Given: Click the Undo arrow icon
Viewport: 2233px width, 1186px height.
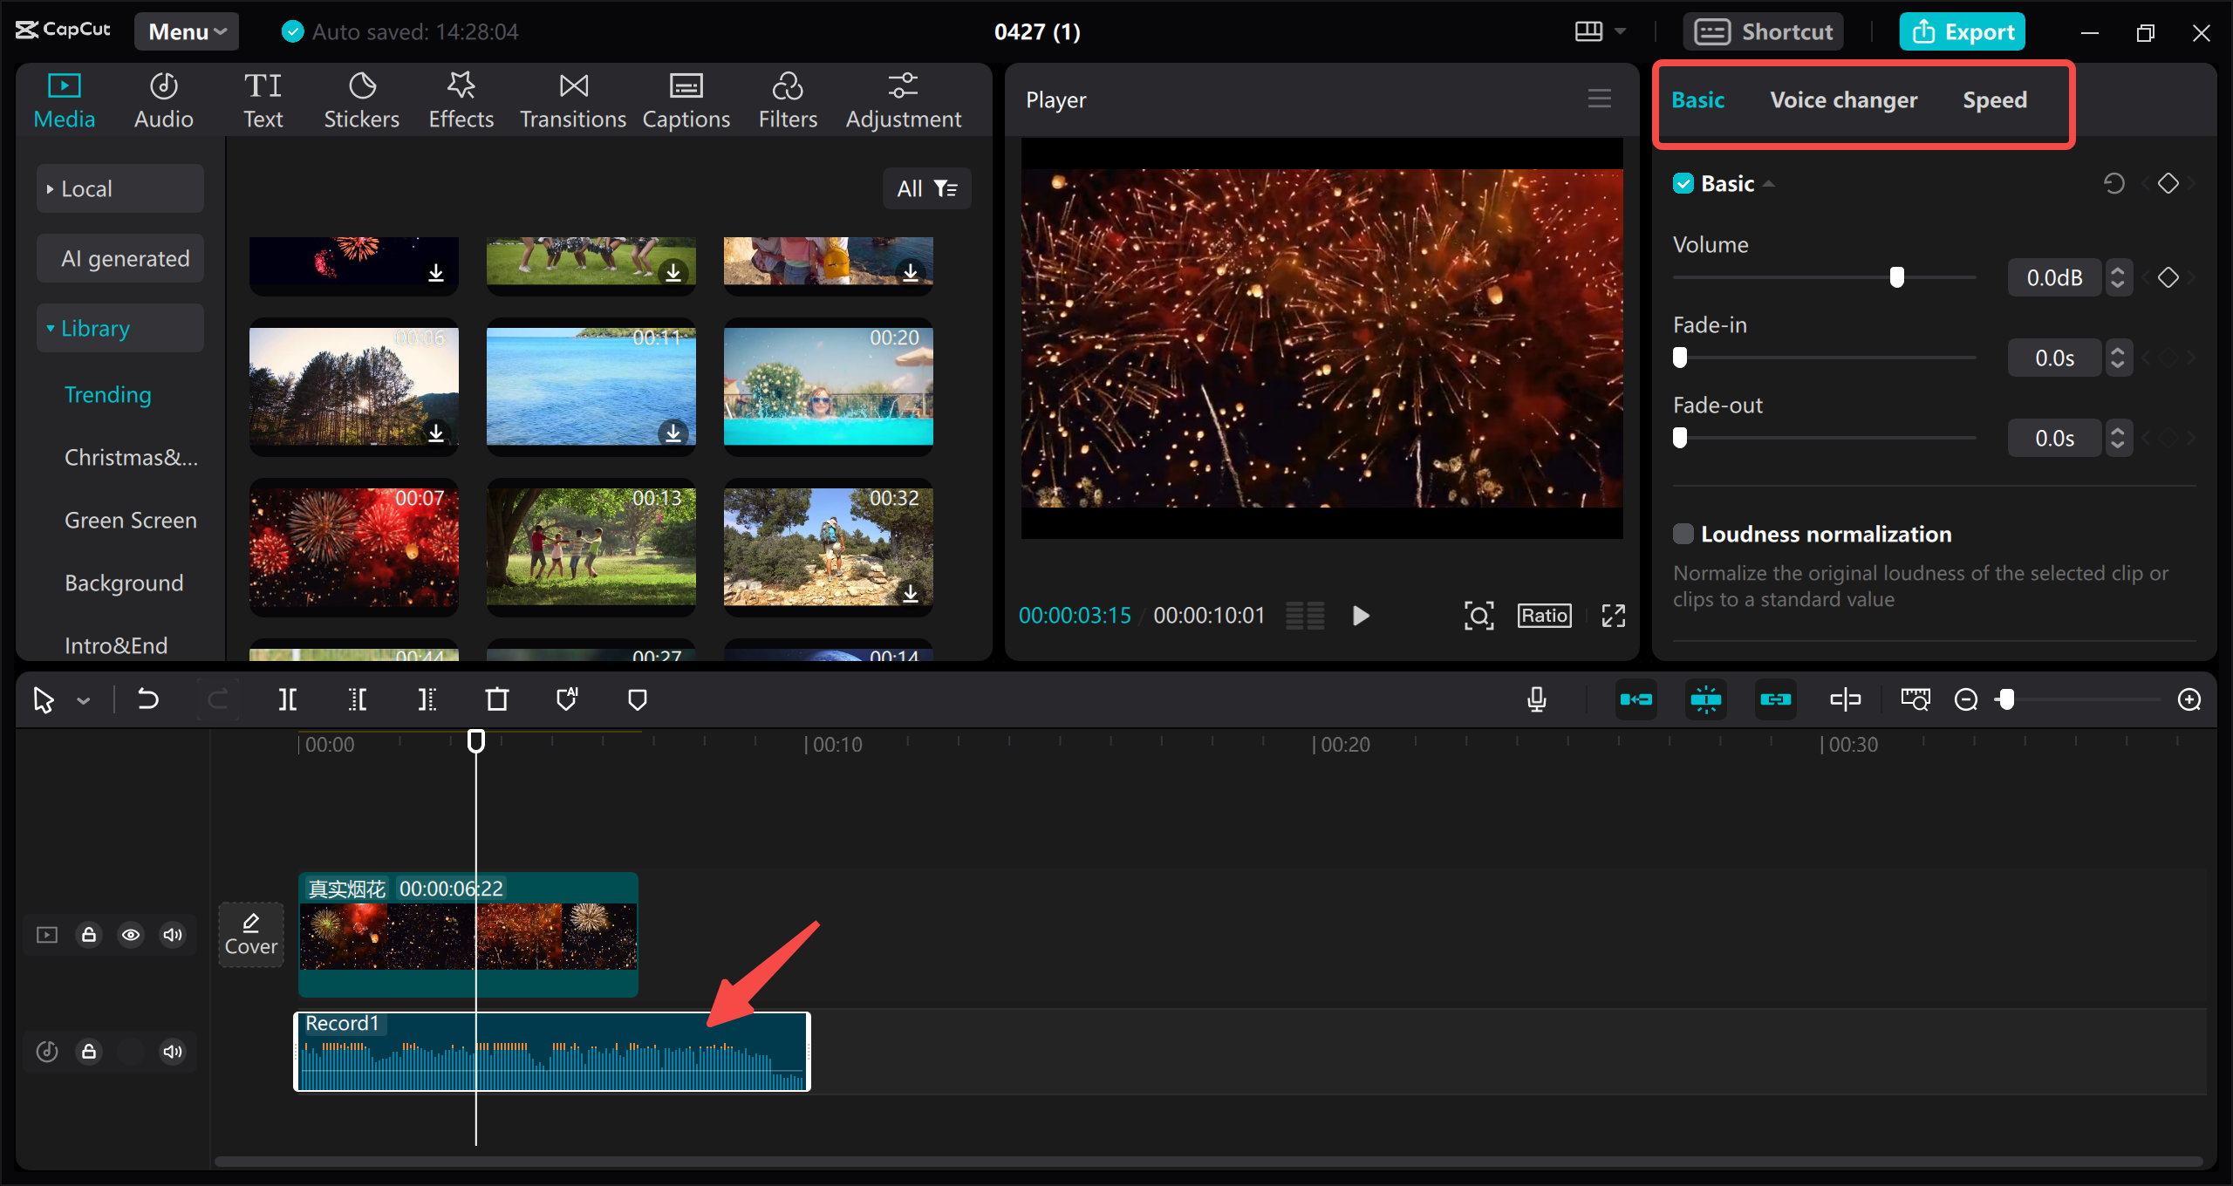Looking at the screenshot, I should [x=148, y=699].
